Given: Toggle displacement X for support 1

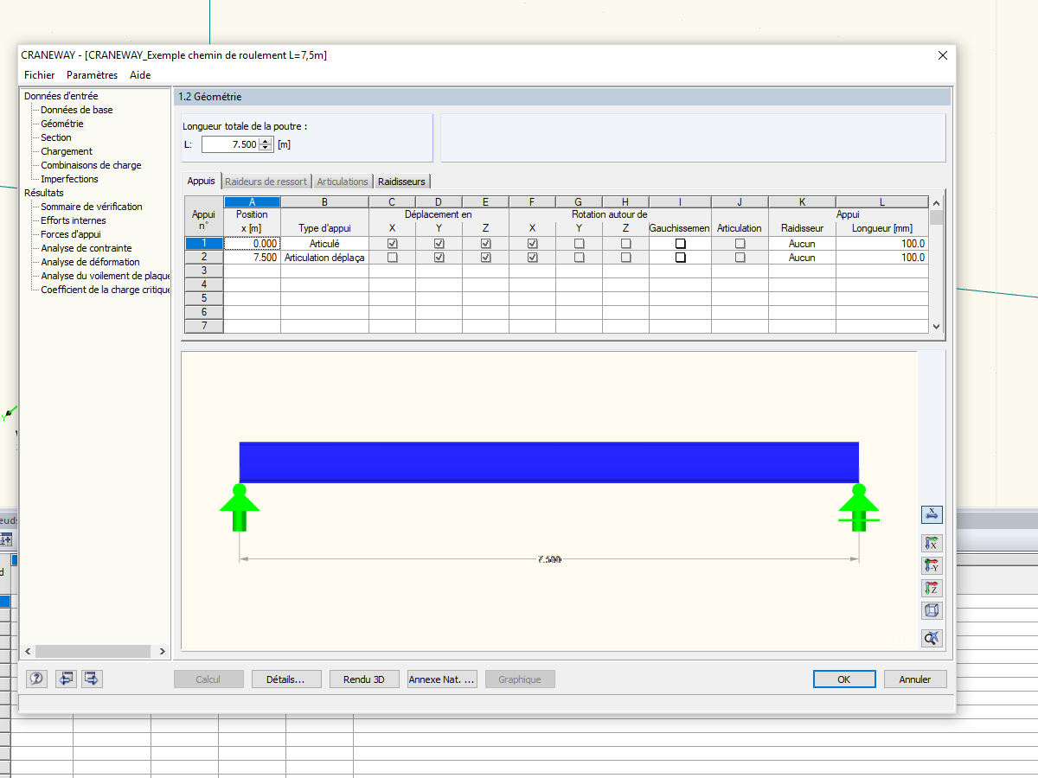Looking at the screenshot, I should 392,244.
